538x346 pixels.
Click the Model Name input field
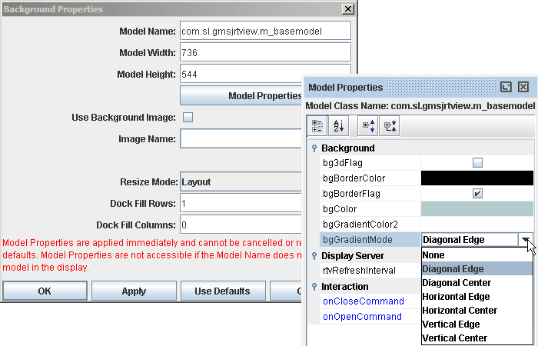point(266,31)
